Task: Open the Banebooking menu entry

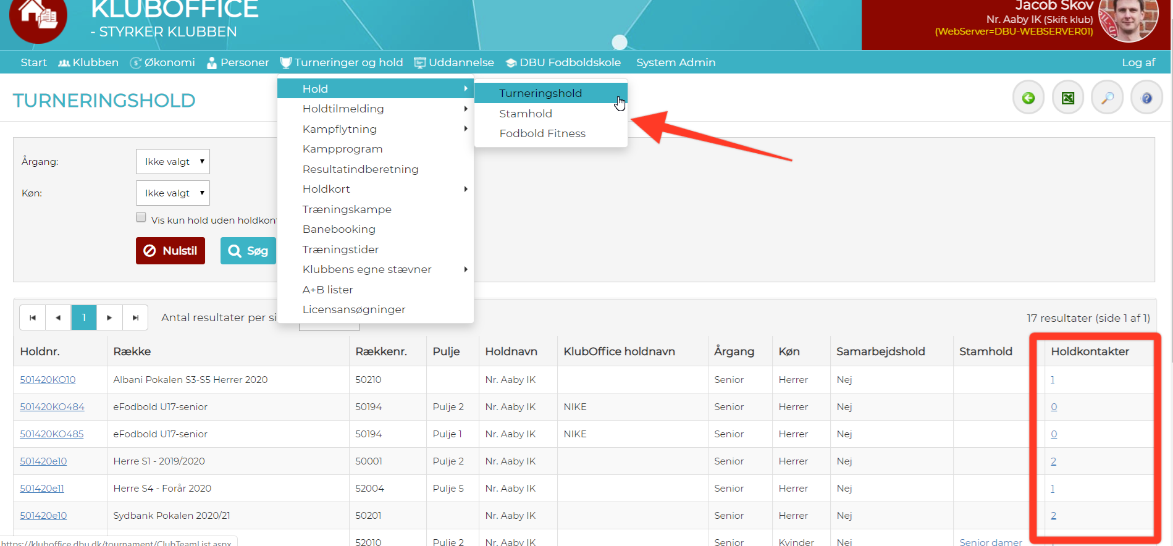Action: pos(339,229)
